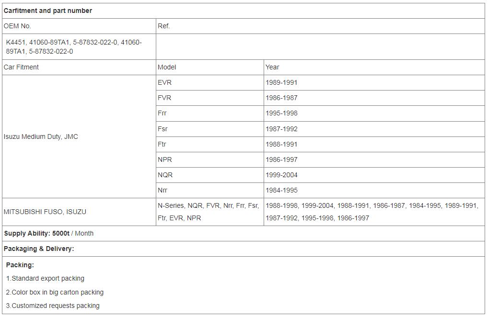Click the MITSUBISHI FUSO, ISUZU cell

click(79, 212)
